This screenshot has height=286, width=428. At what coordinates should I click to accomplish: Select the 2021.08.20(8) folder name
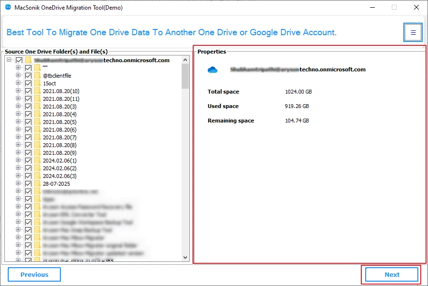tap(60, 145)
